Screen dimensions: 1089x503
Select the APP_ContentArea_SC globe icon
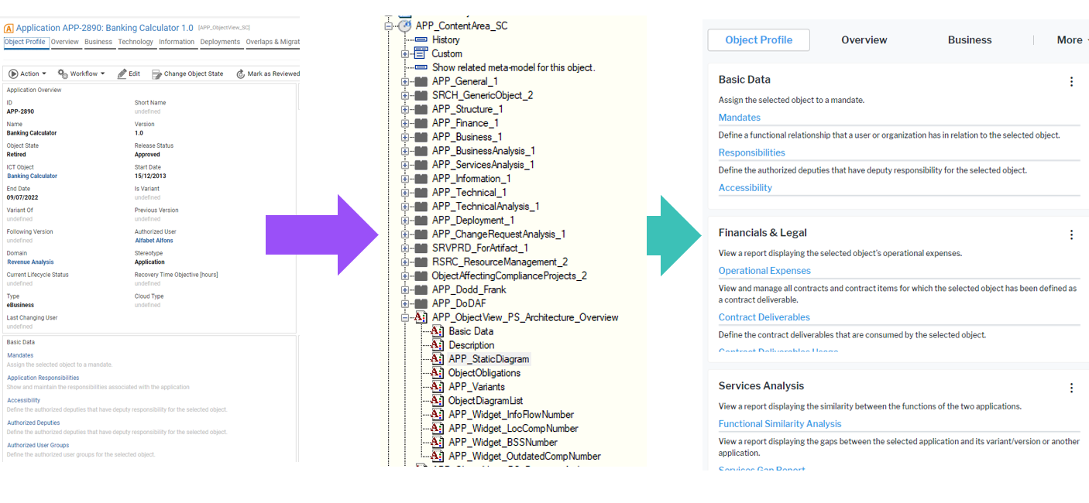pyautogui.click(x=404, y=25)
